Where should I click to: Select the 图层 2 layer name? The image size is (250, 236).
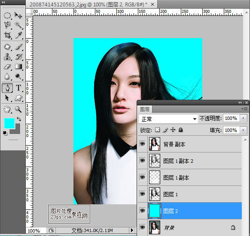(171, 211)
